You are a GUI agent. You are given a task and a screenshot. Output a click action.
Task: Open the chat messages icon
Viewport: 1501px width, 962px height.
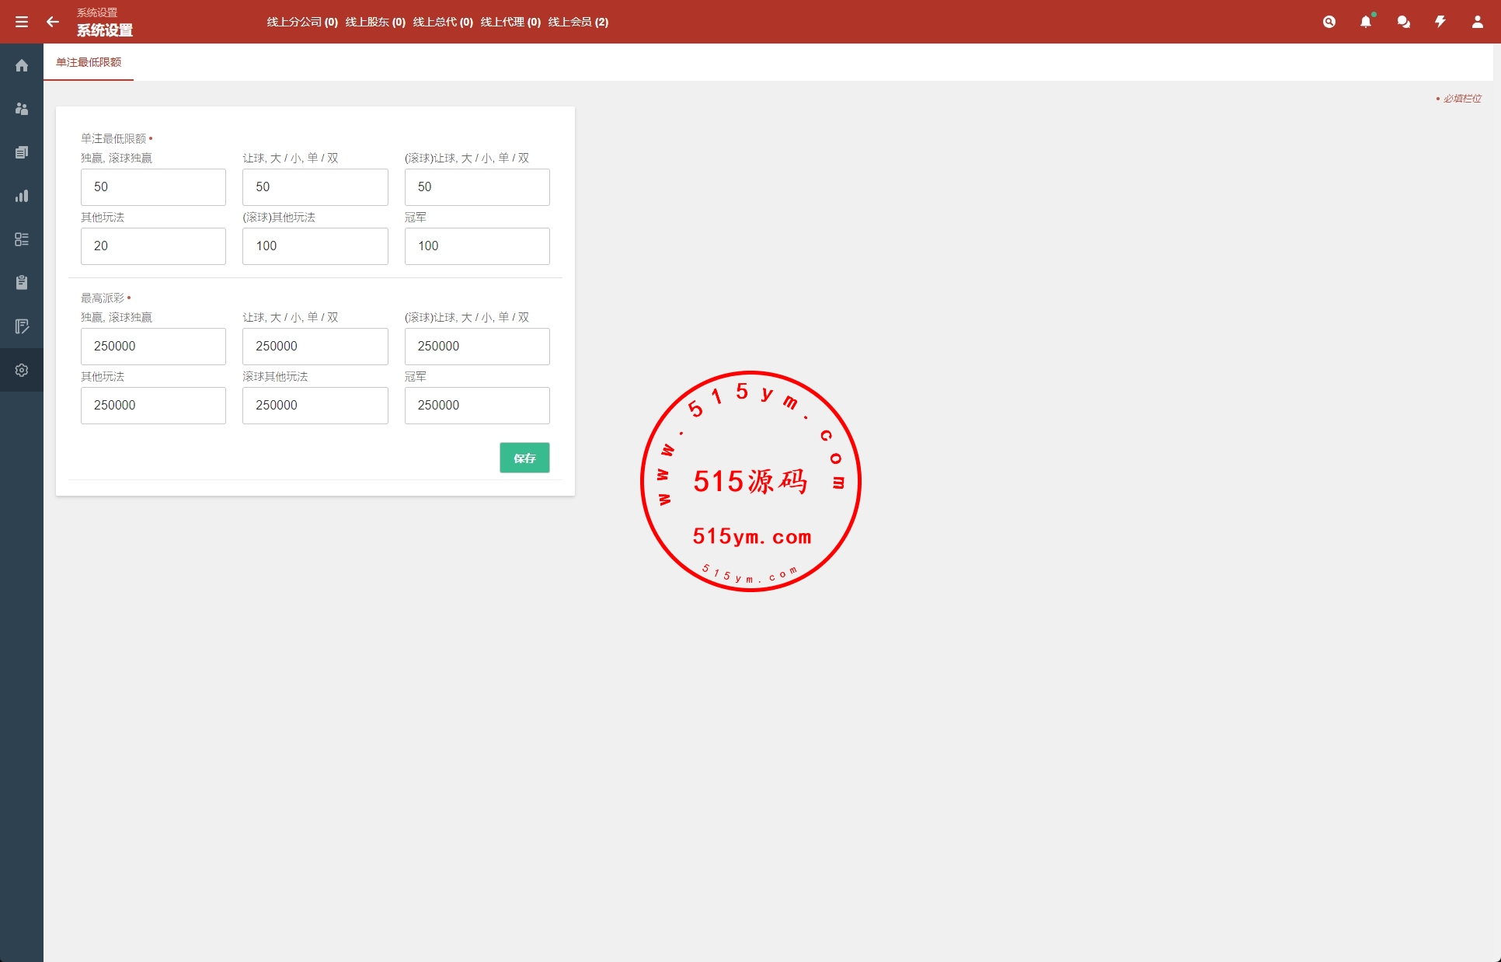pyautogui.click(x=1403, y=22)
